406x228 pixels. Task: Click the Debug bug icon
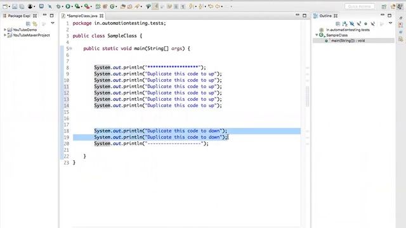(58, 6)
